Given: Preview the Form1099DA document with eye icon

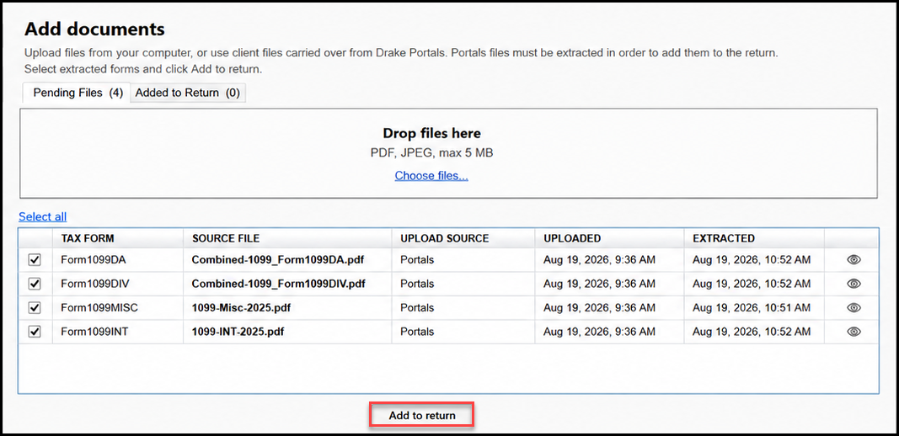Looking at the screenshot, I should click(854, 259).
